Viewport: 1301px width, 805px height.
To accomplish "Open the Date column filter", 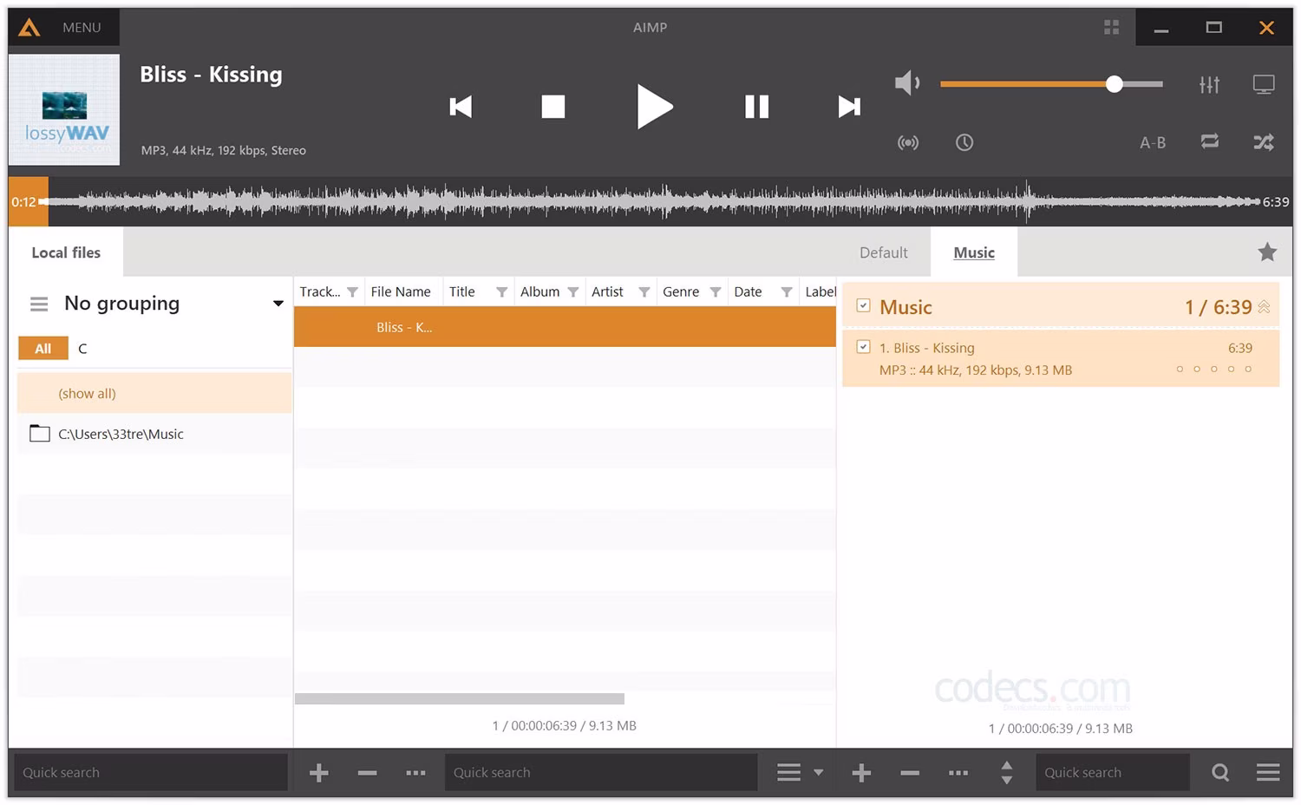I will (x=786, y=292).
